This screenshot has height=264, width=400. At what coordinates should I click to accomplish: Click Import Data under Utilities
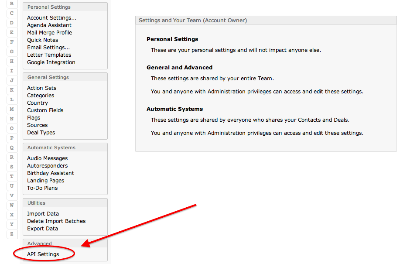43,214
